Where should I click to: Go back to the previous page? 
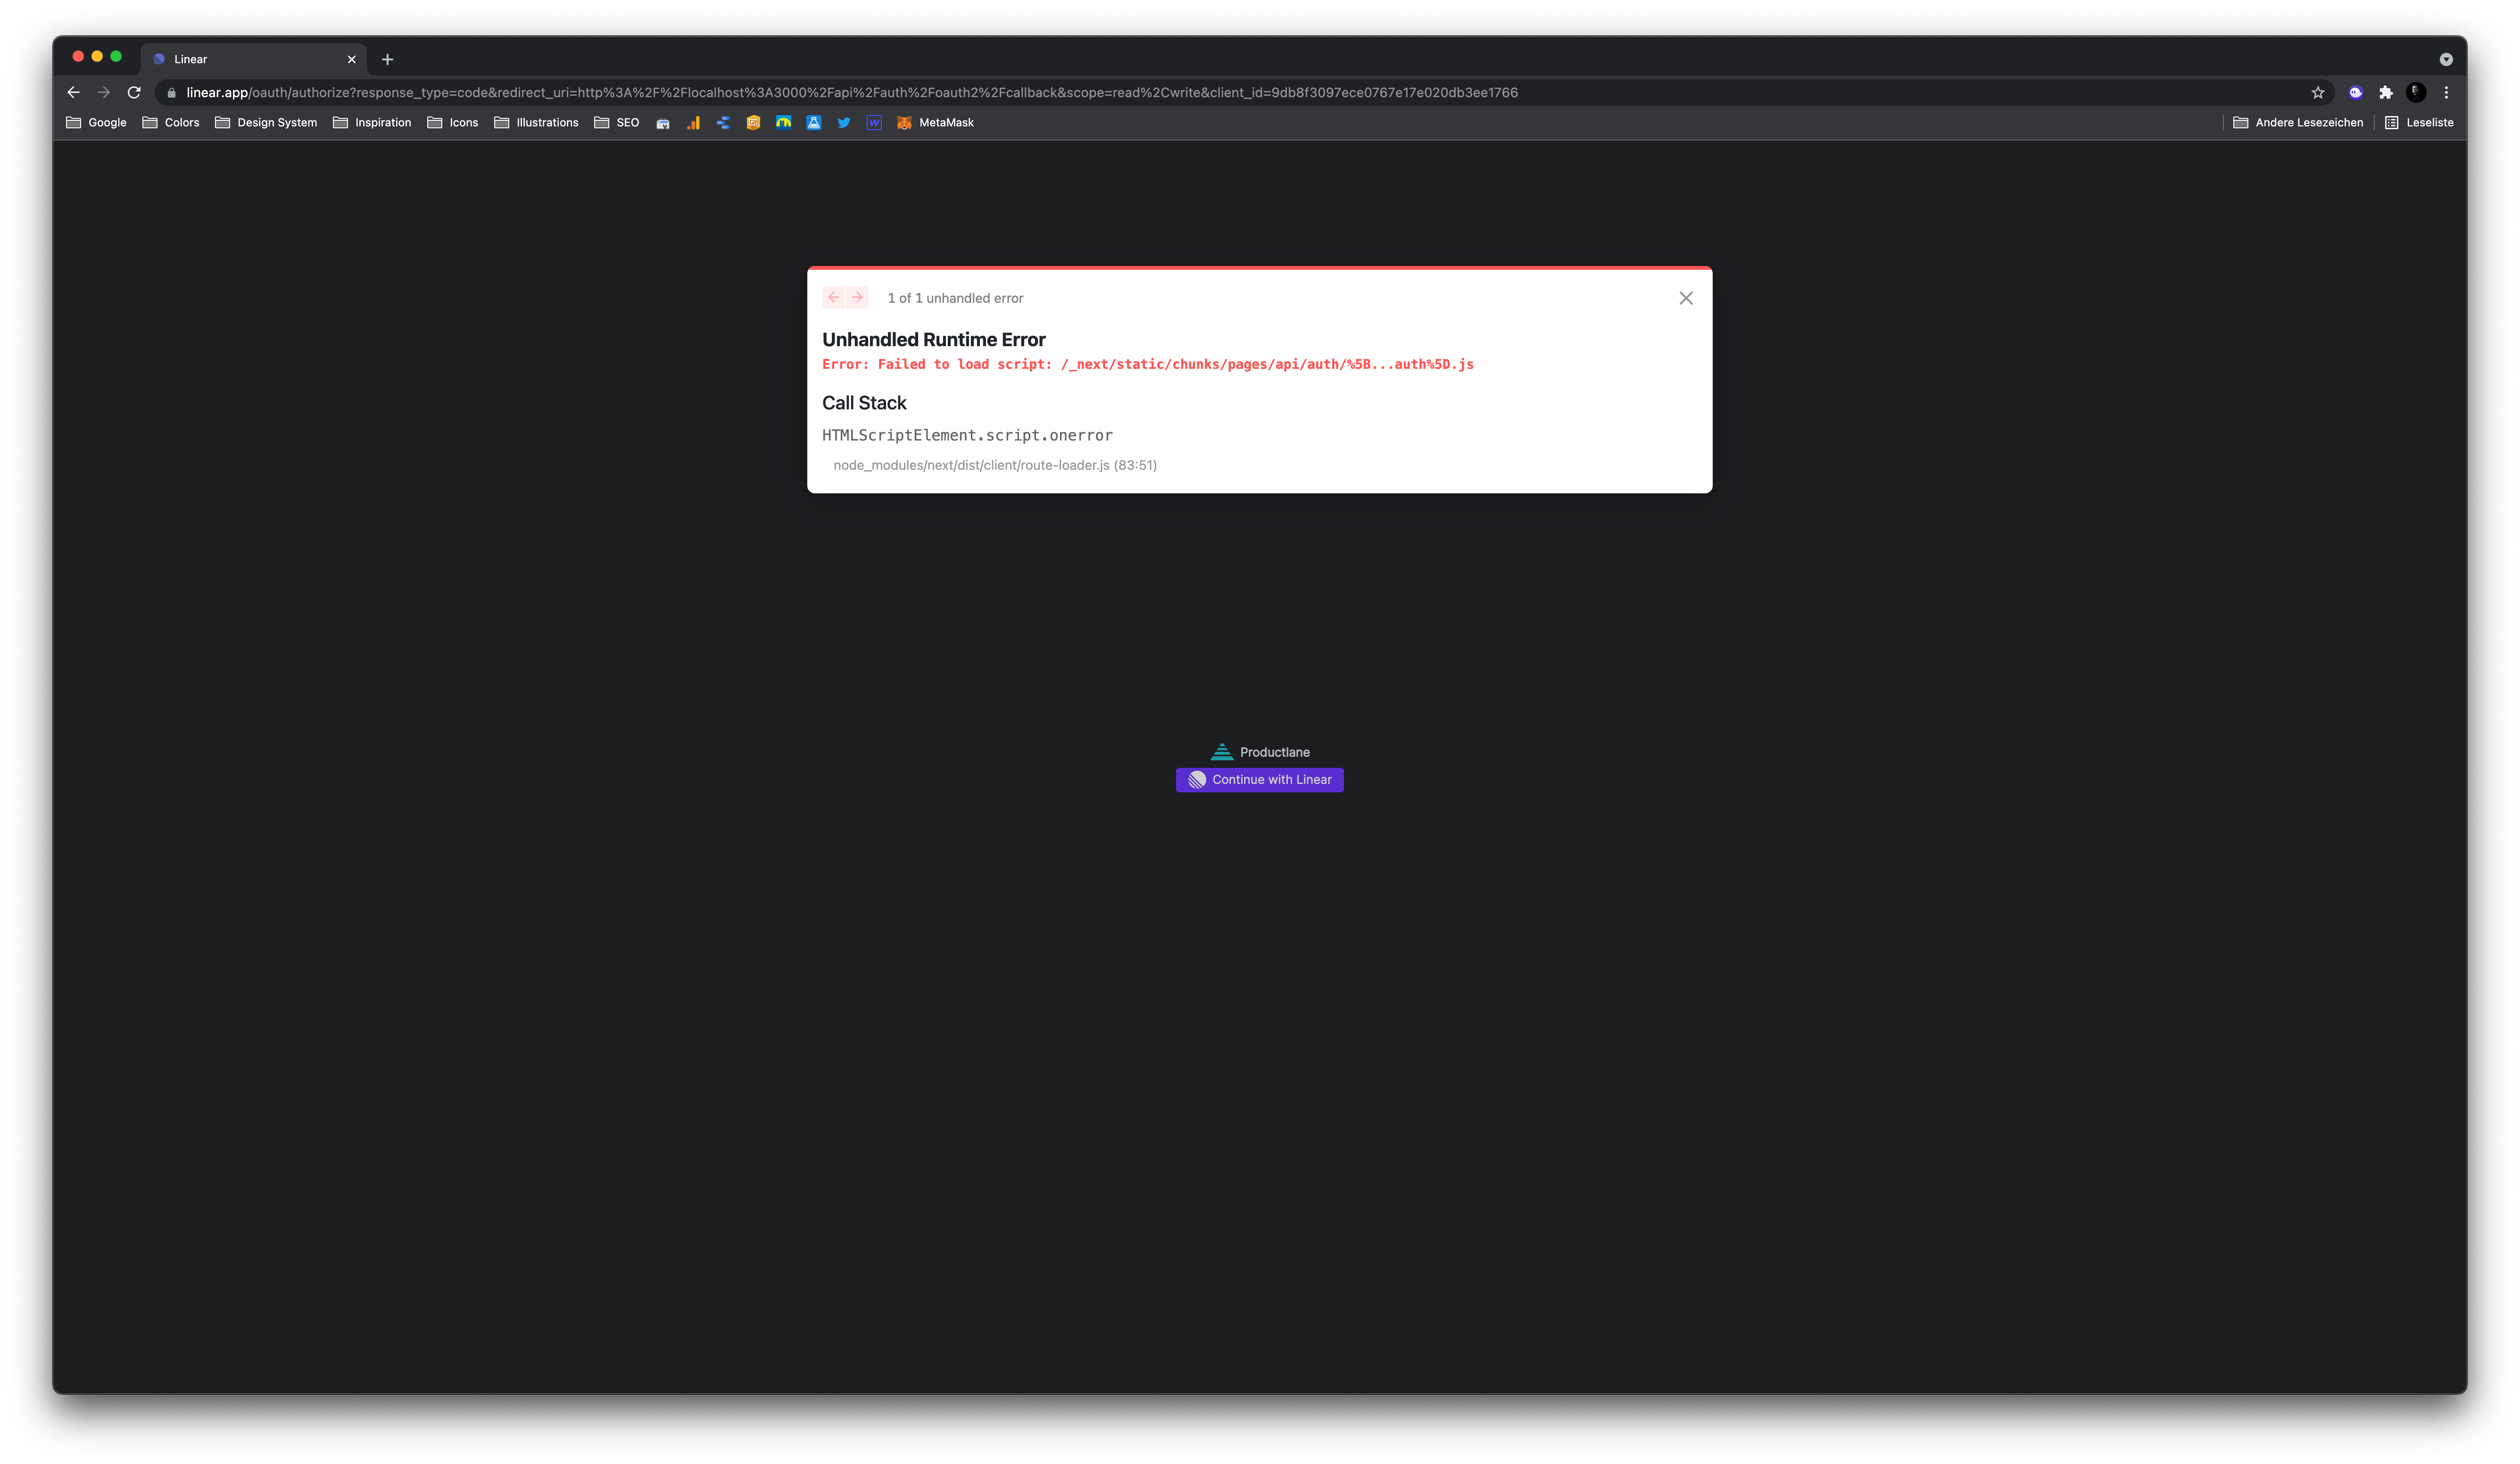click(73, 93)
